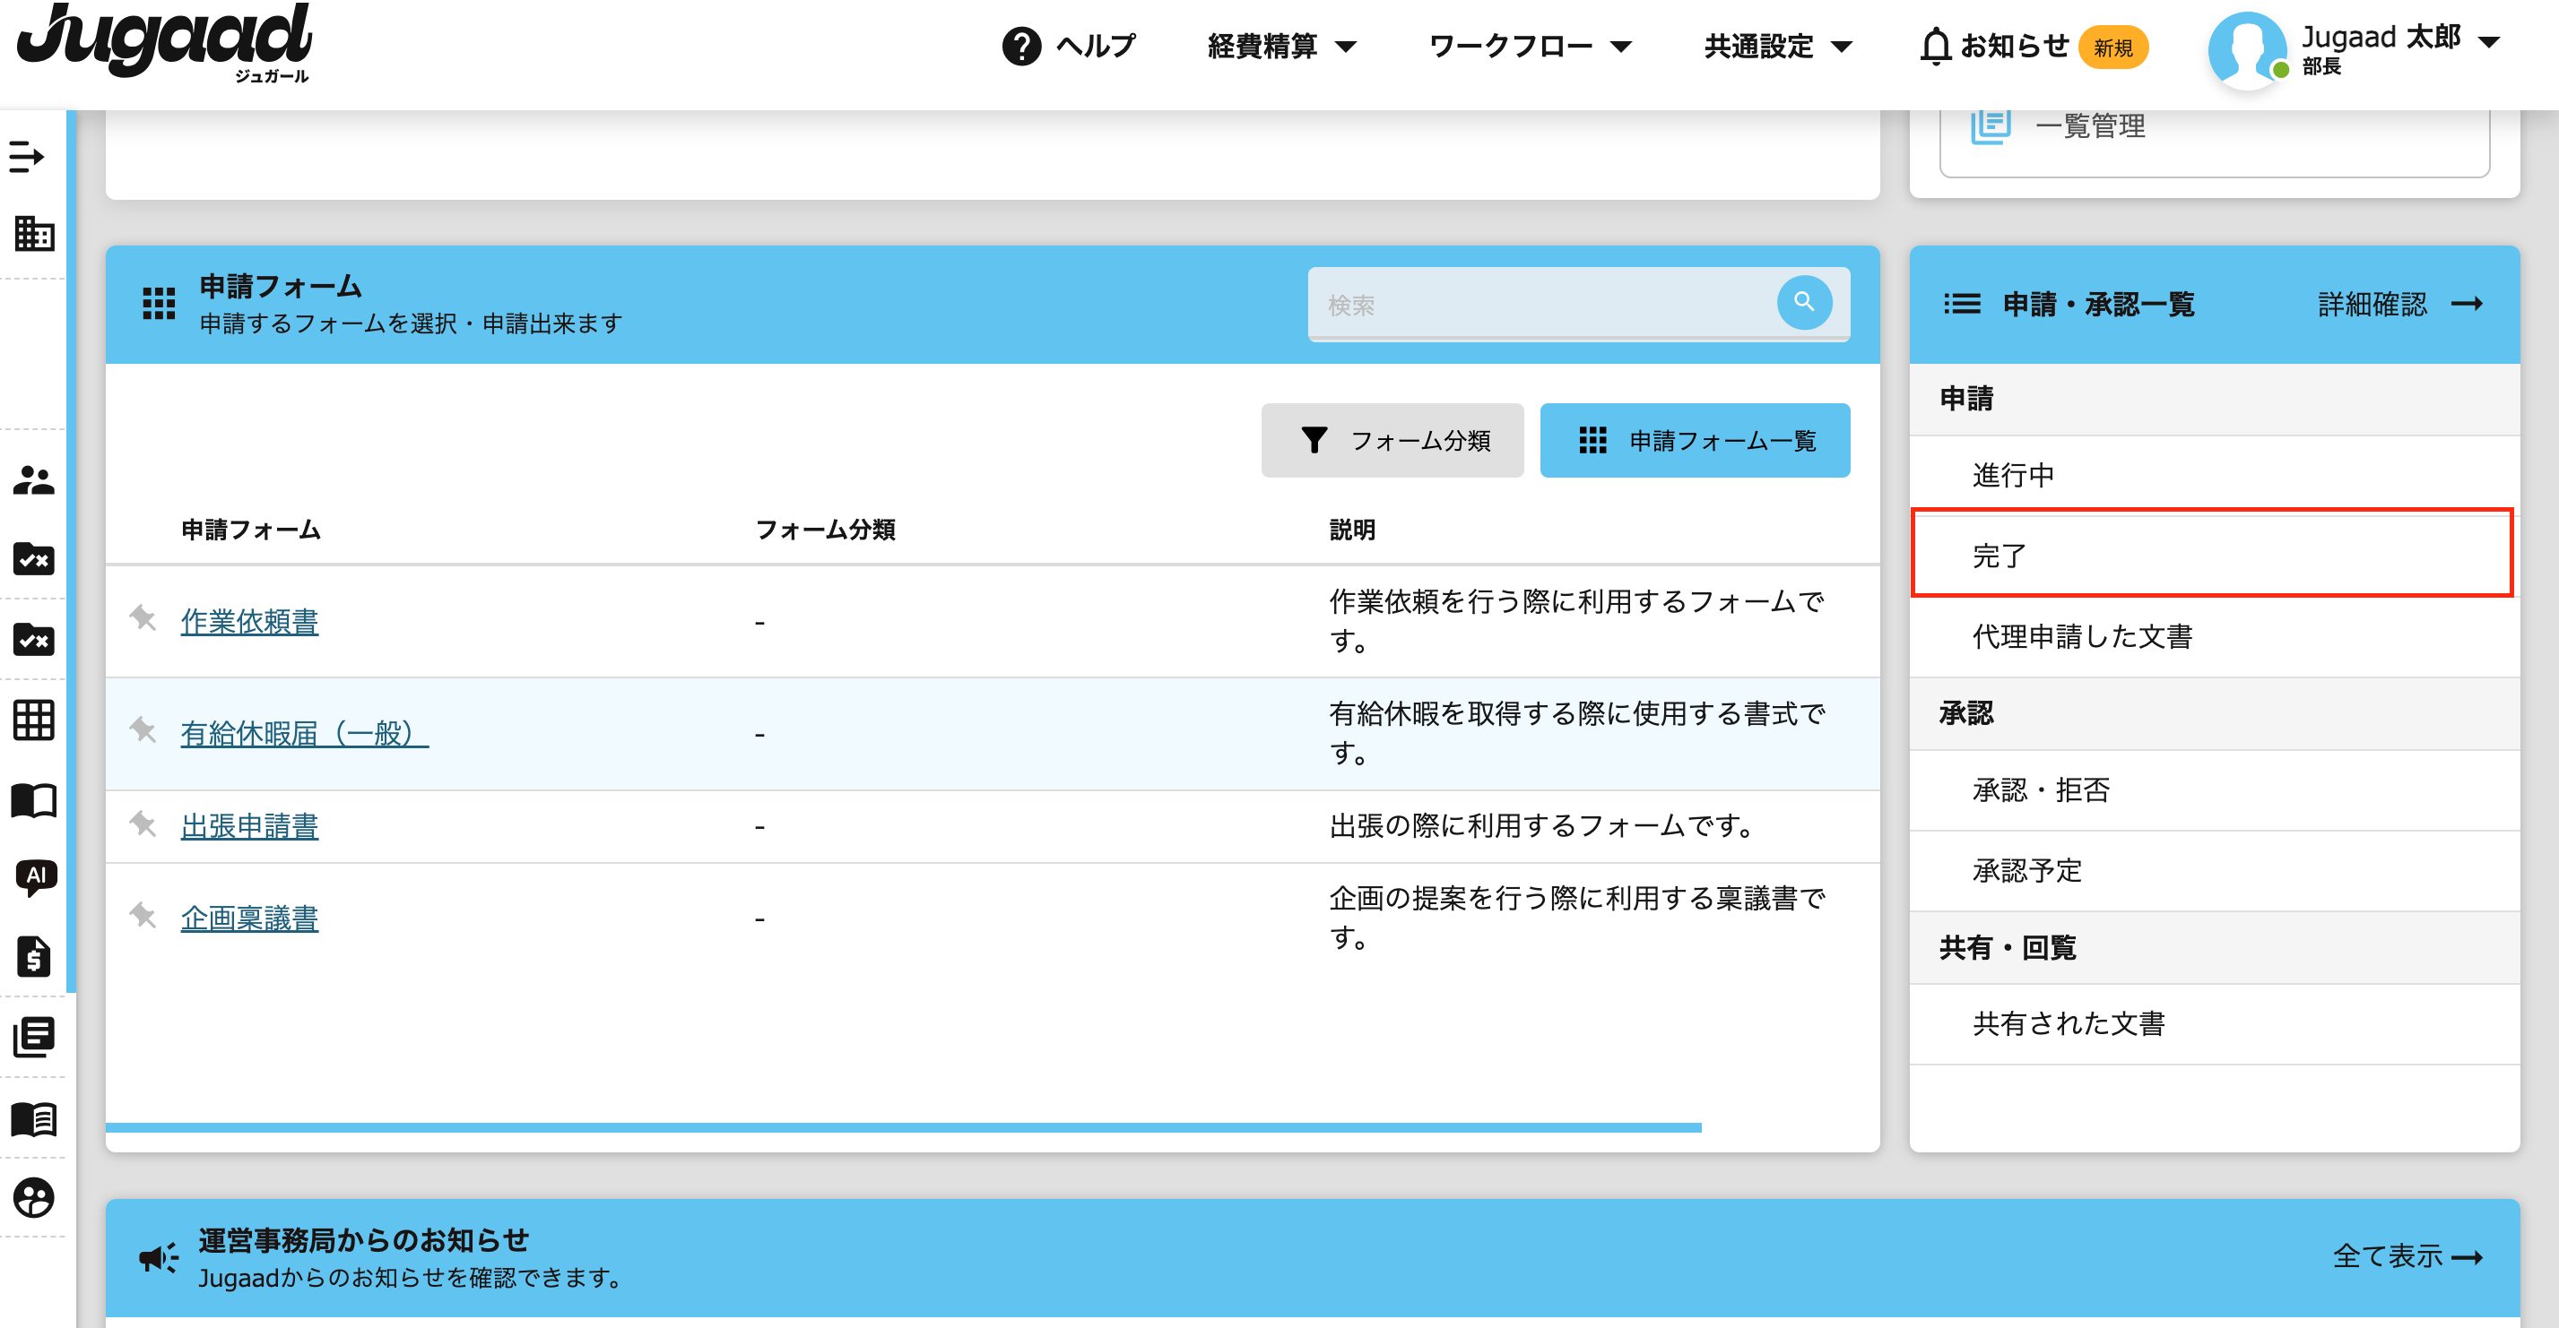Toggle pin on 出張申請書 form
Image resolution: width=2559 pixels, height=1328 pixels.
(143, 824)
